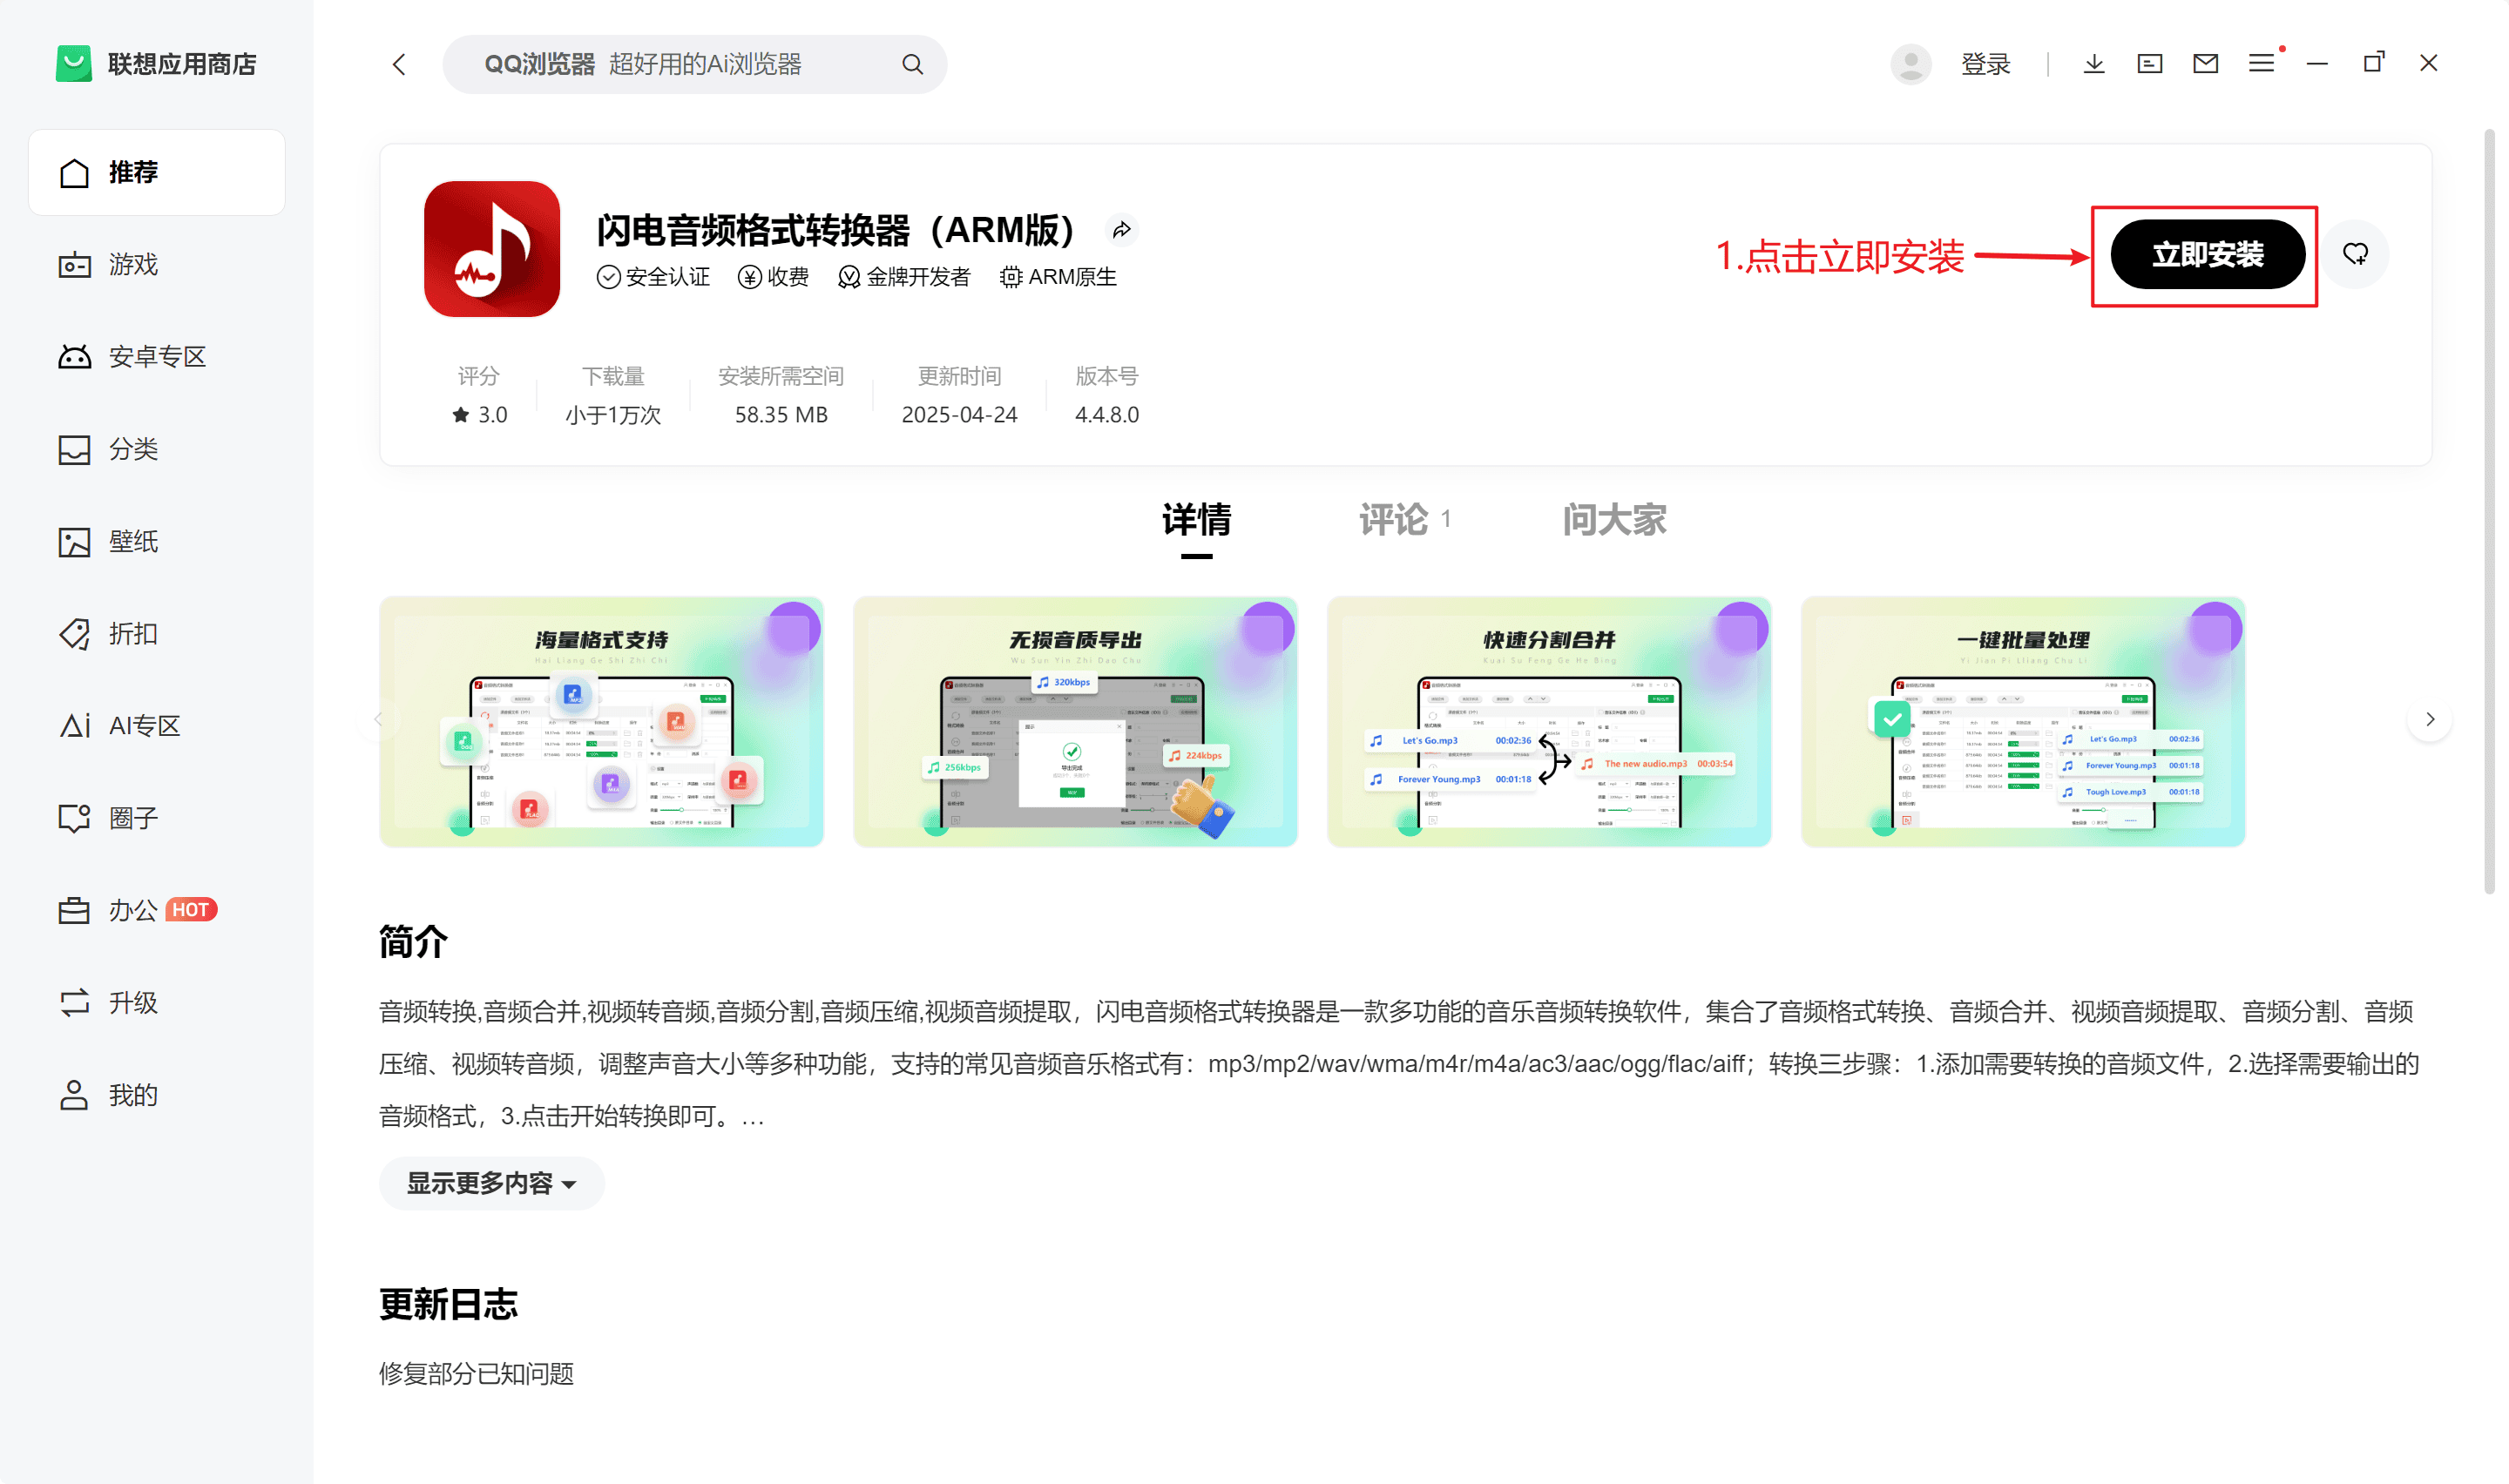2509x1484 pixels.
Task: Click the 小于1万次 download count
Action: click(x=613, y=415)
